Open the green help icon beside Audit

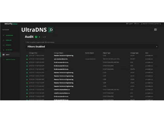tap(36, 37)
